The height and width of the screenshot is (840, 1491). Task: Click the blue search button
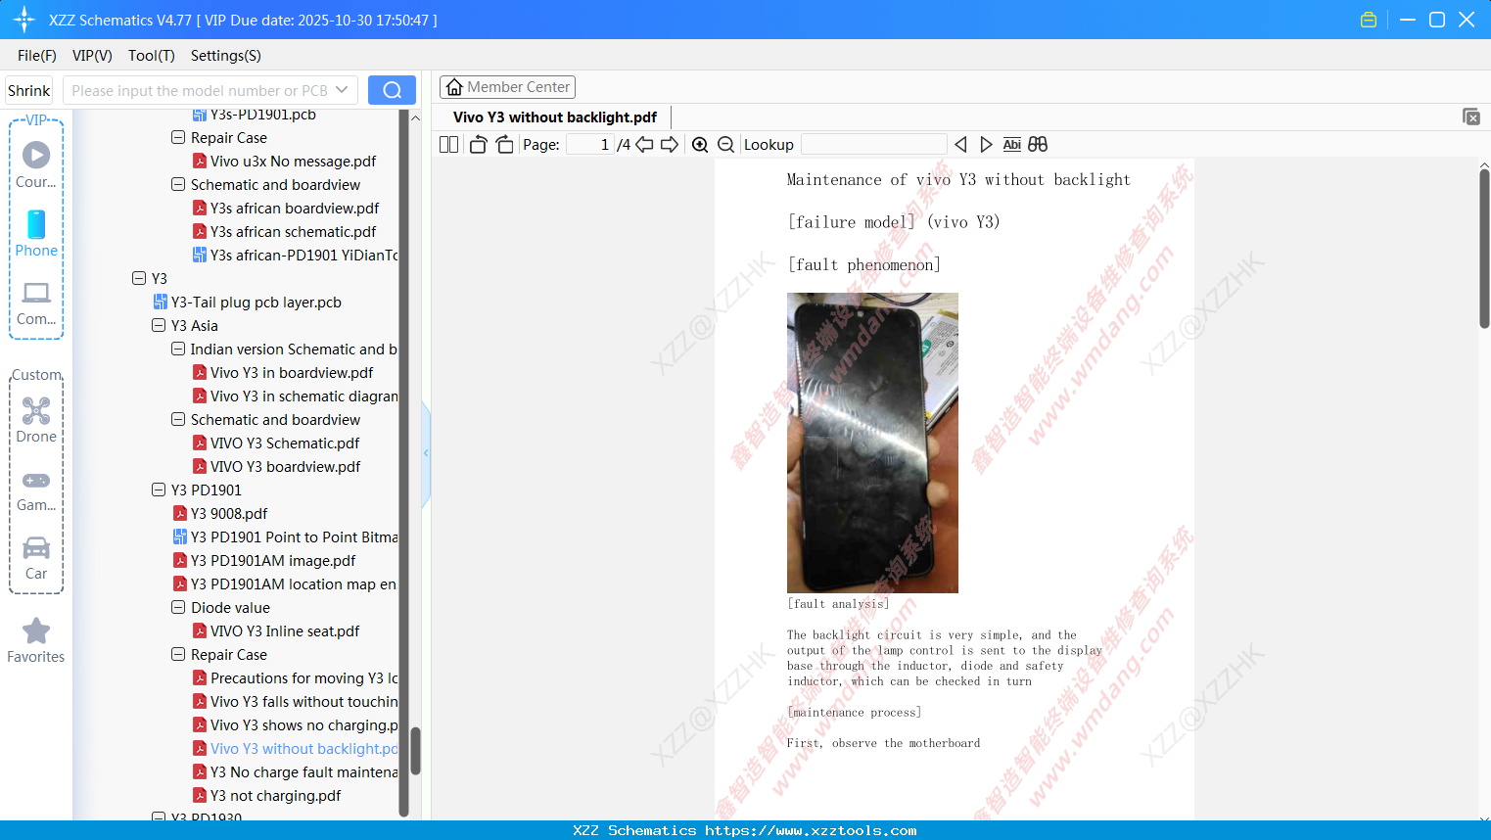(392, 90)
